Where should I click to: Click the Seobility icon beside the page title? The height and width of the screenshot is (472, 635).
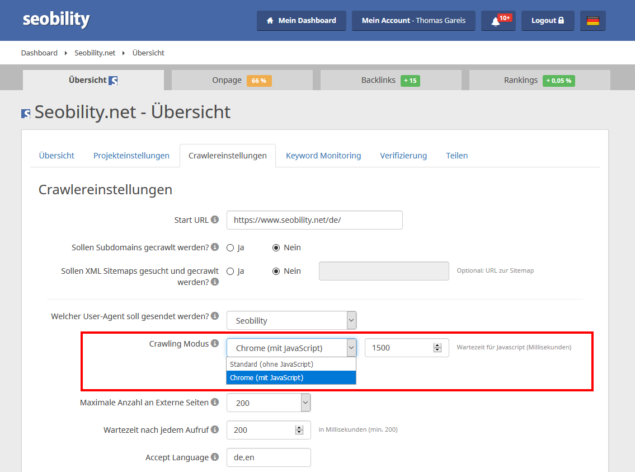[x=26, y=114]
